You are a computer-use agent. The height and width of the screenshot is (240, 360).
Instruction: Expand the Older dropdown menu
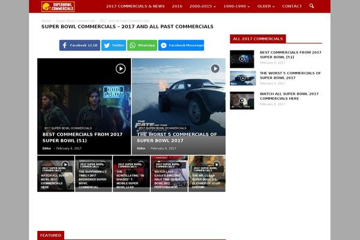(x=266, y=6)
